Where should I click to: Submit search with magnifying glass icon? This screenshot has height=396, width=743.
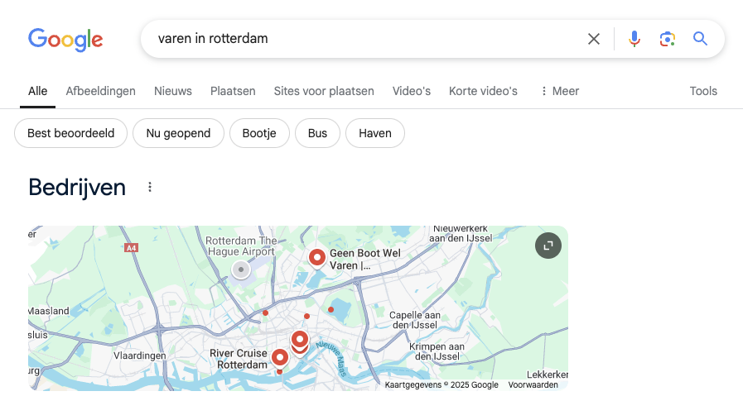pos(700,39)
